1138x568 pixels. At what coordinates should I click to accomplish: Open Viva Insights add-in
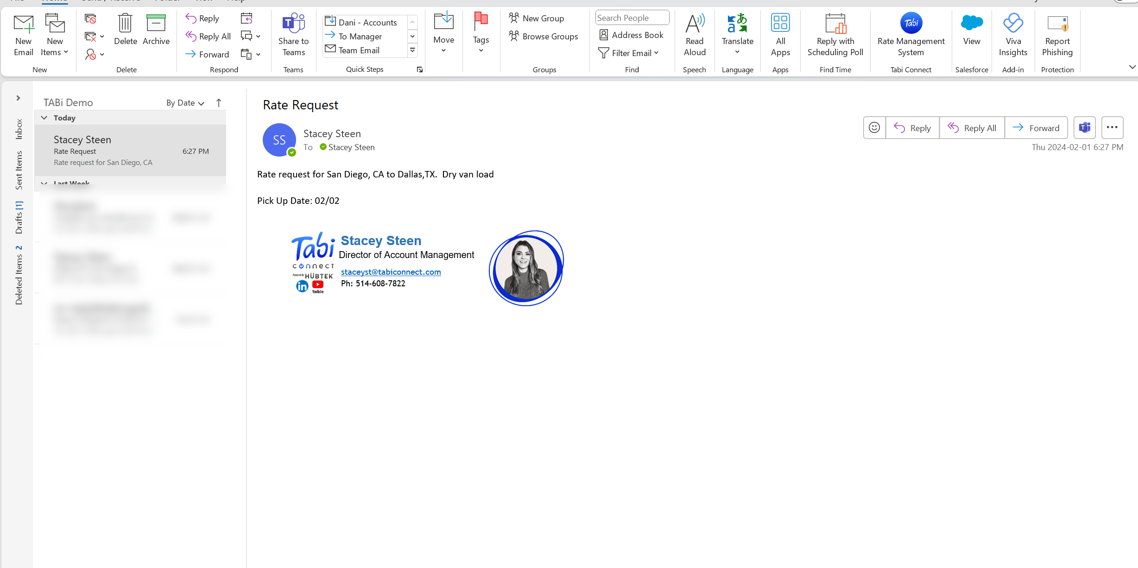[1012, 23]
